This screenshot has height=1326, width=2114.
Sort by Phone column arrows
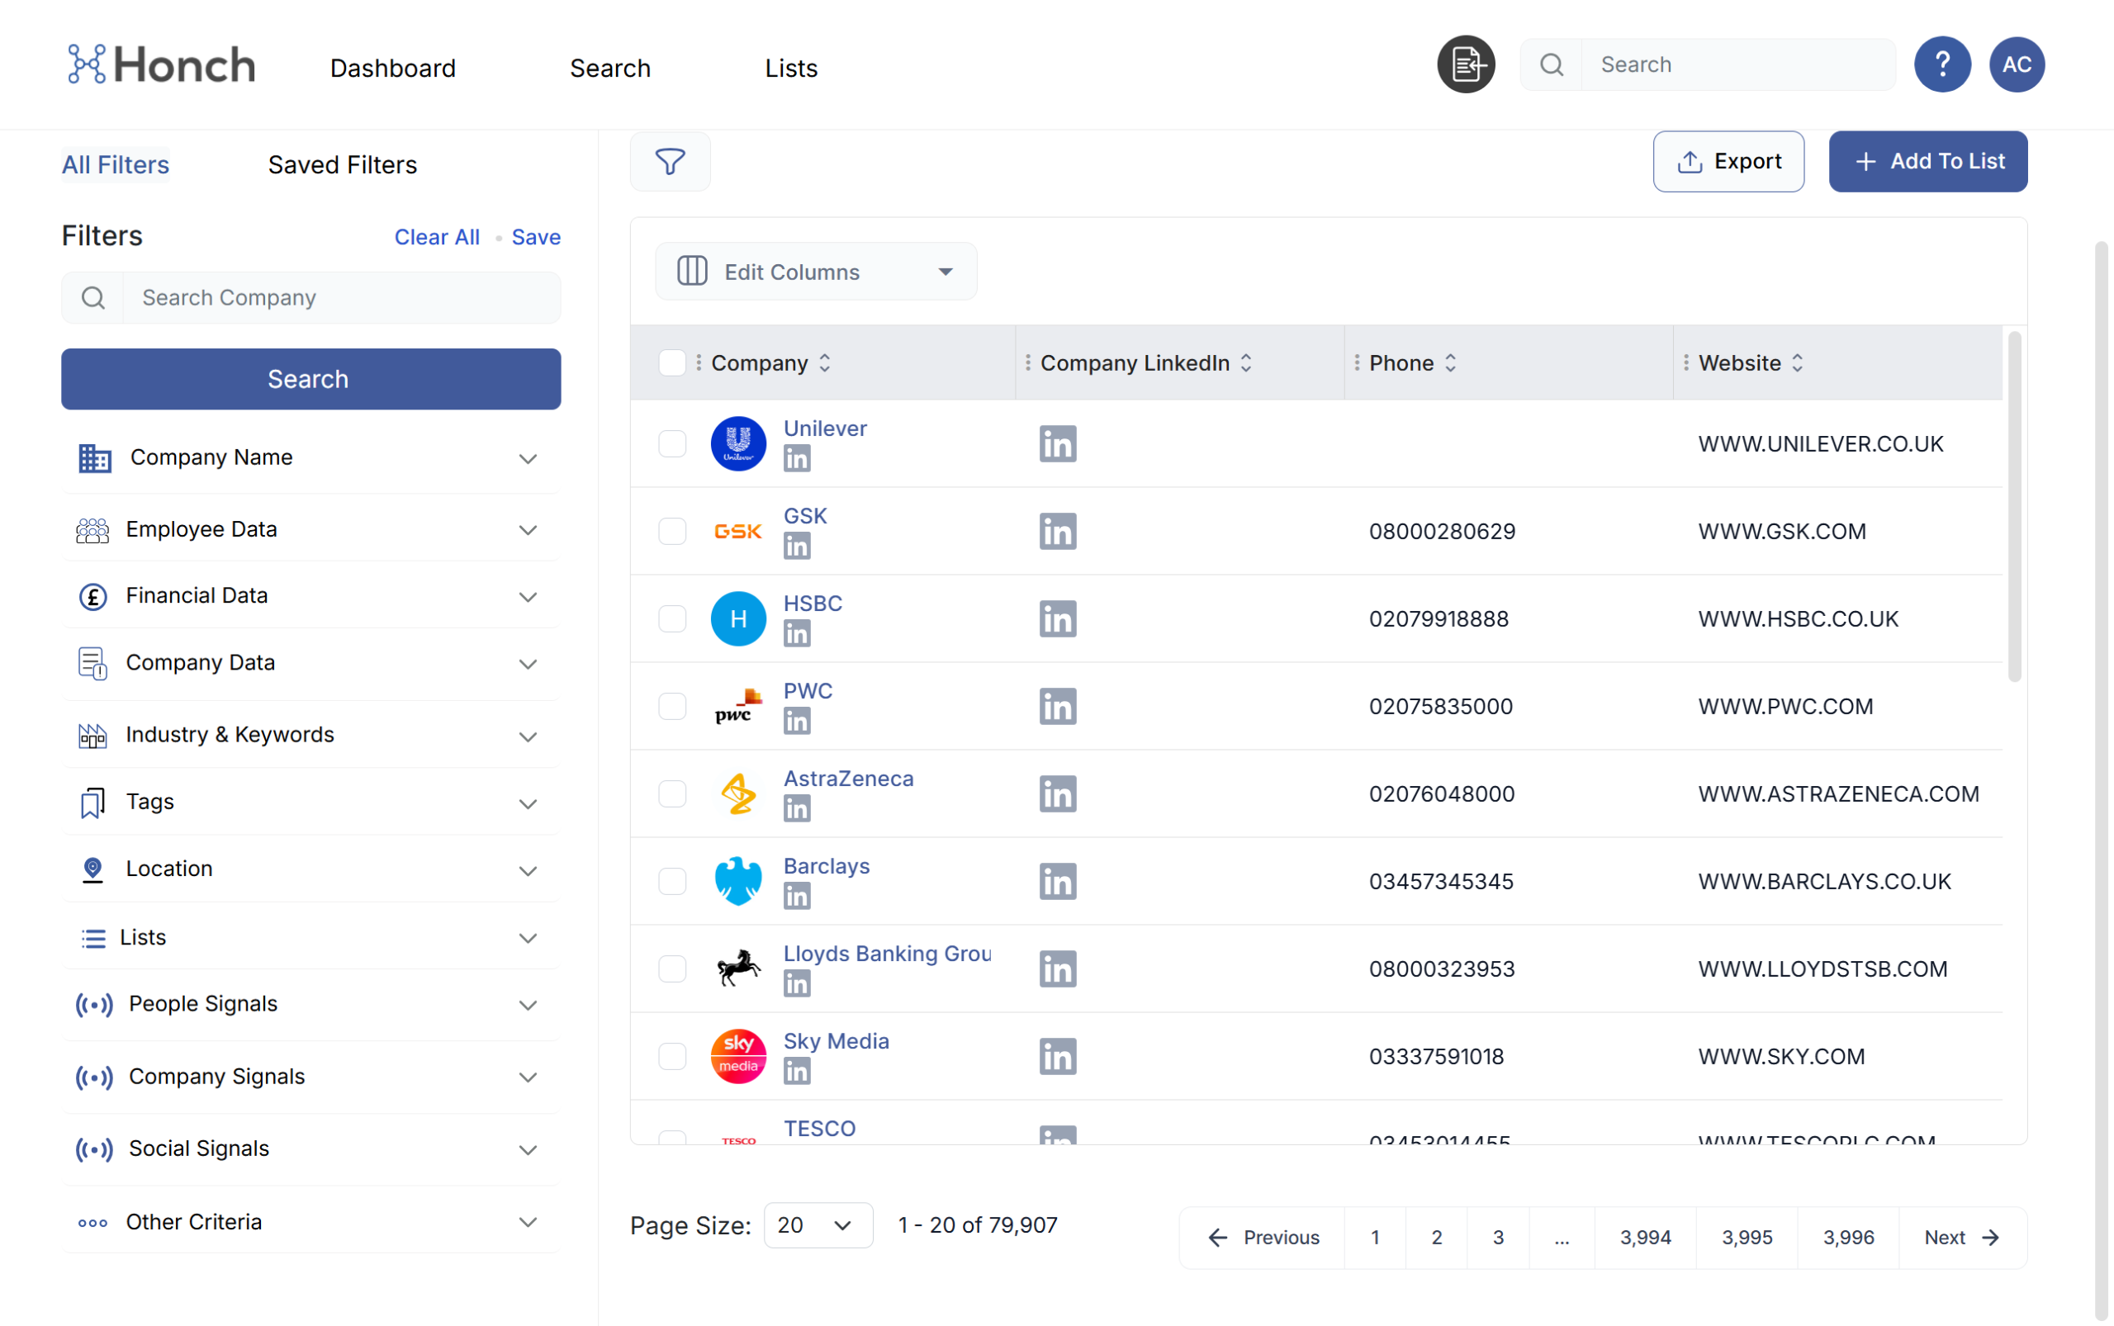pos(1451,363)
